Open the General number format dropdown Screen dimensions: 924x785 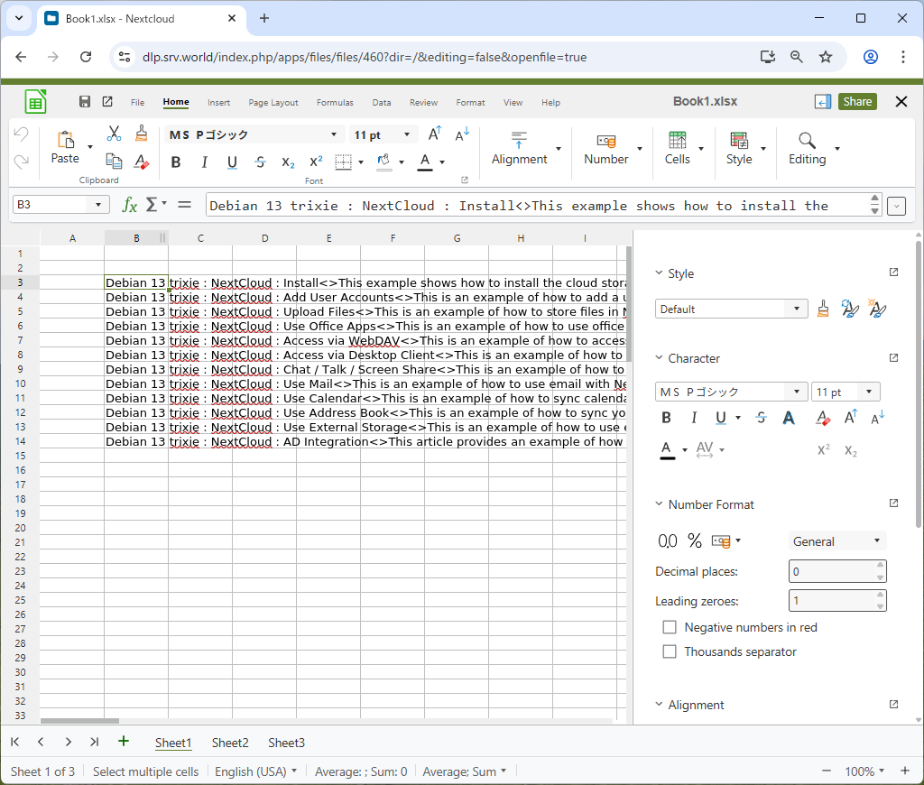coord(836,541)
